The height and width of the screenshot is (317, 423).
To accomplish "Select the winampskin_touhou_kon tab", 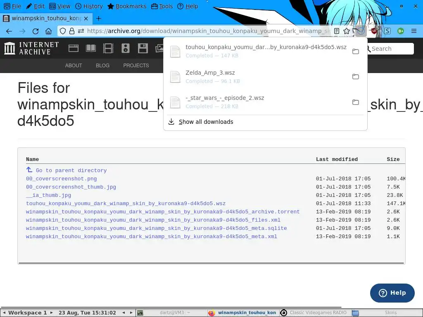I will tap(46, 18).
